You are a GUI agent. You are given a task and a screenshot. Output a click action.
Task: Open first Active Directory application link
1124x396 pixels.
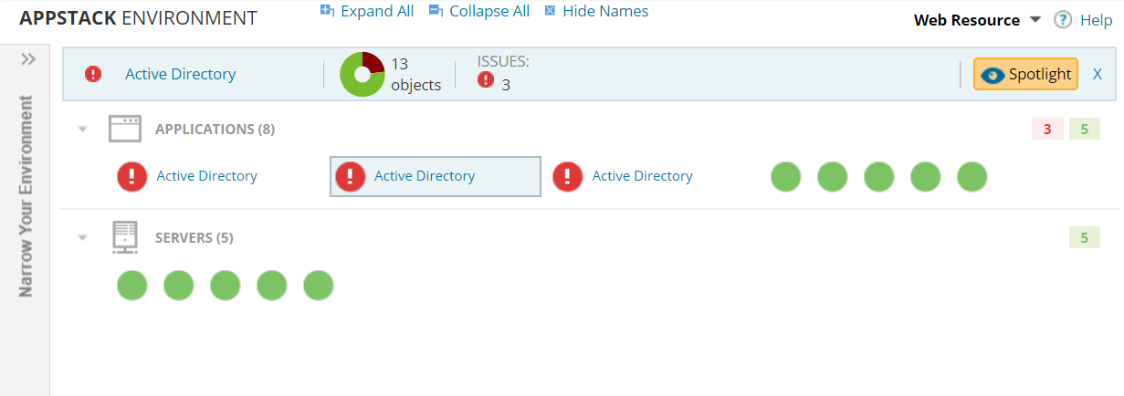click(207, 176)
